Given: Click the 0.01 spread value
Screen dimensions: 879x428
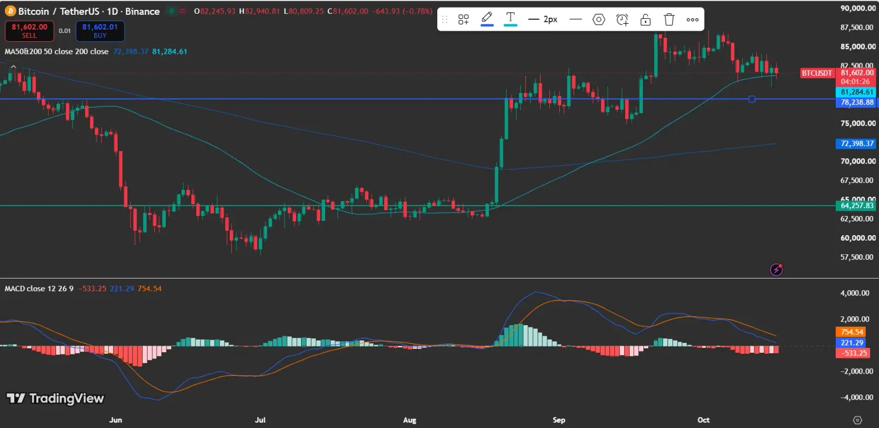Looking at the screenshot, I should coord(65,31).
